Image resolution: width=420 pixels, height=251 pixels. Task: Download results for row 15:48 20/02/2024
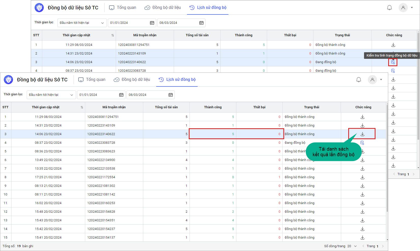(363, 212)
